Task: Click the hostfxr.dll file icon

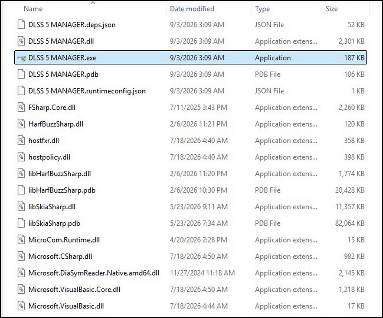Action: pyautogui.click(x=21, y=141)
